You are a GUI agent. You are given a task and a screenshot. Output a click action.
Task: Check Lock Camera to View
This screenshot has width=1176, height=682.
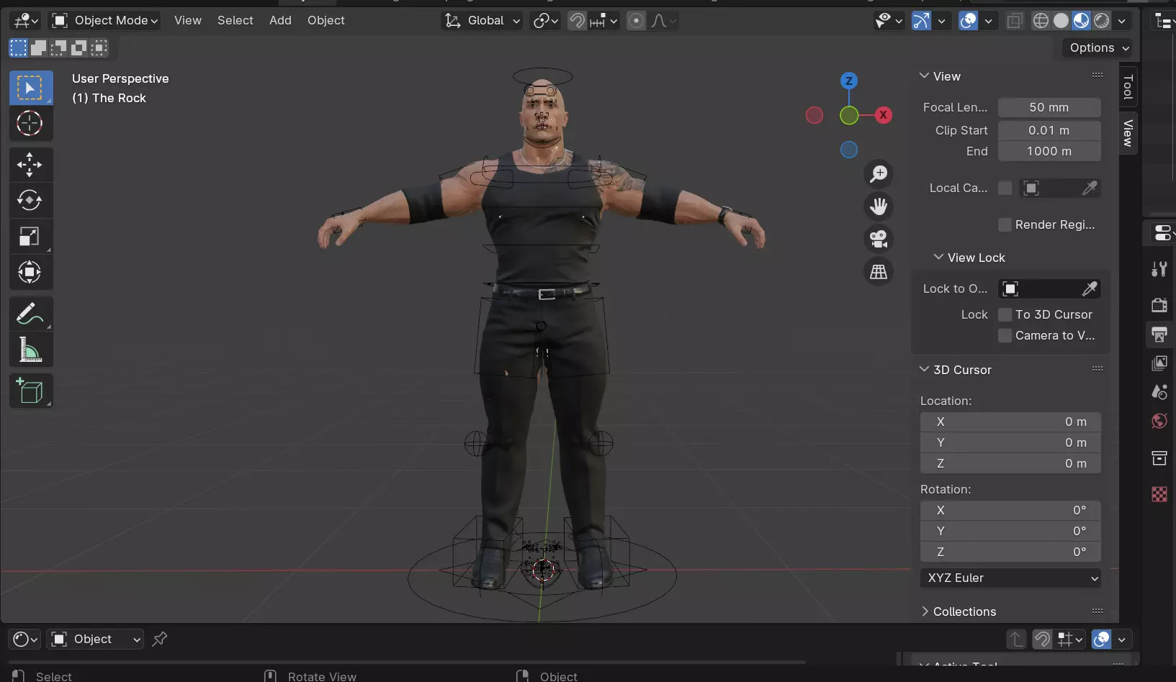pos(1005,335)
